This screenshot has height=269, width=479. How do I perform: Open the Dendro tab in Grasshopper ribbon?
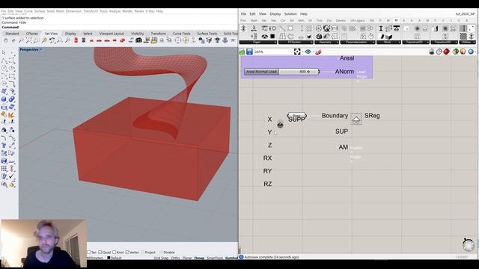click(341, 20)
